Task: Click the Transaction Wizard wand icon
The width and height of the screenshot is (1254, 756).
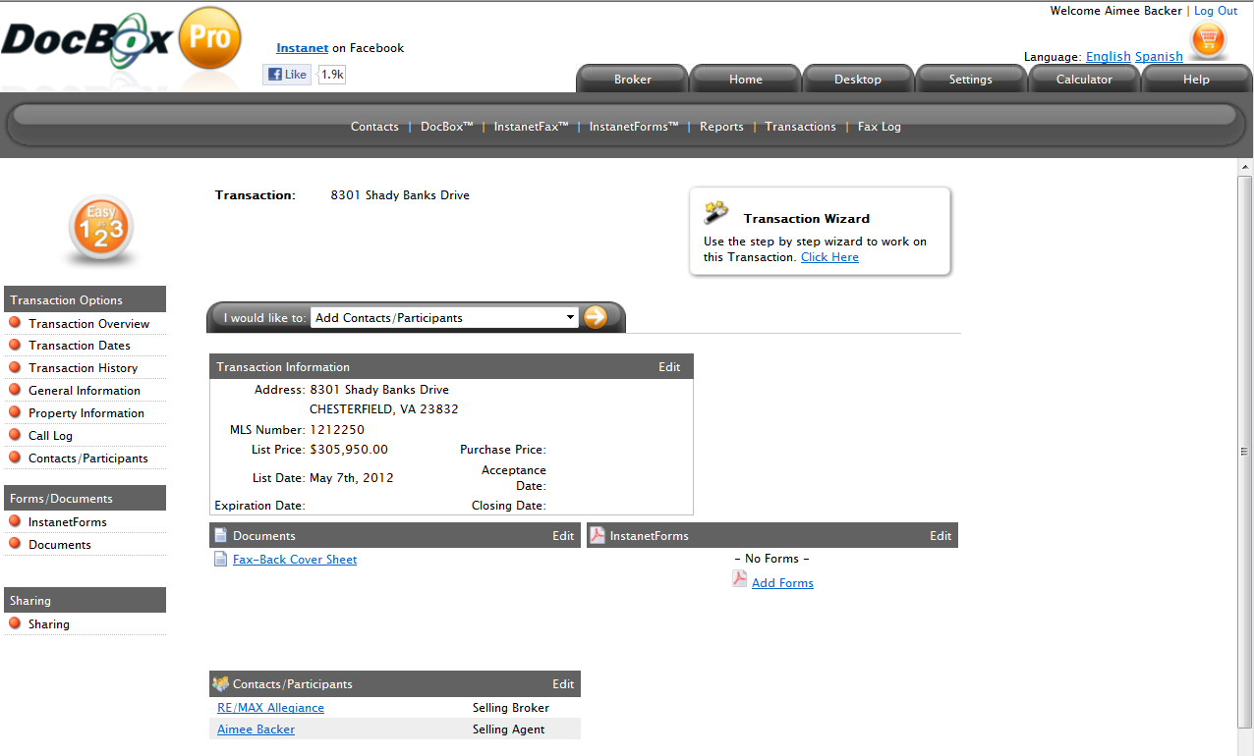Action: click(x=715, y=213)
